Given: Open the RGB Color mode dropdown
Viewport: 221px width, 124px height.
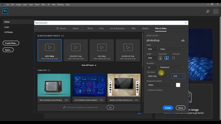Looking at the screenshot, I should coord(158,76).
